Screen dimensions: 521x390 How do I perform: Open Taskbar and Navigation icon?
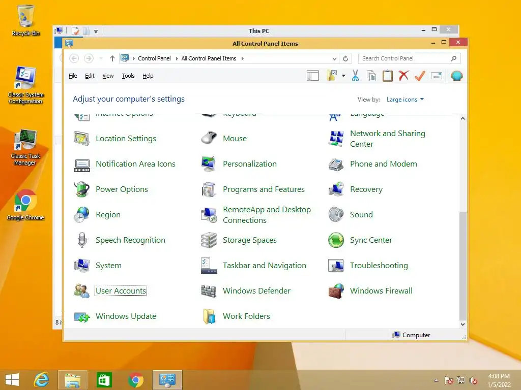(x=209, y=265)
